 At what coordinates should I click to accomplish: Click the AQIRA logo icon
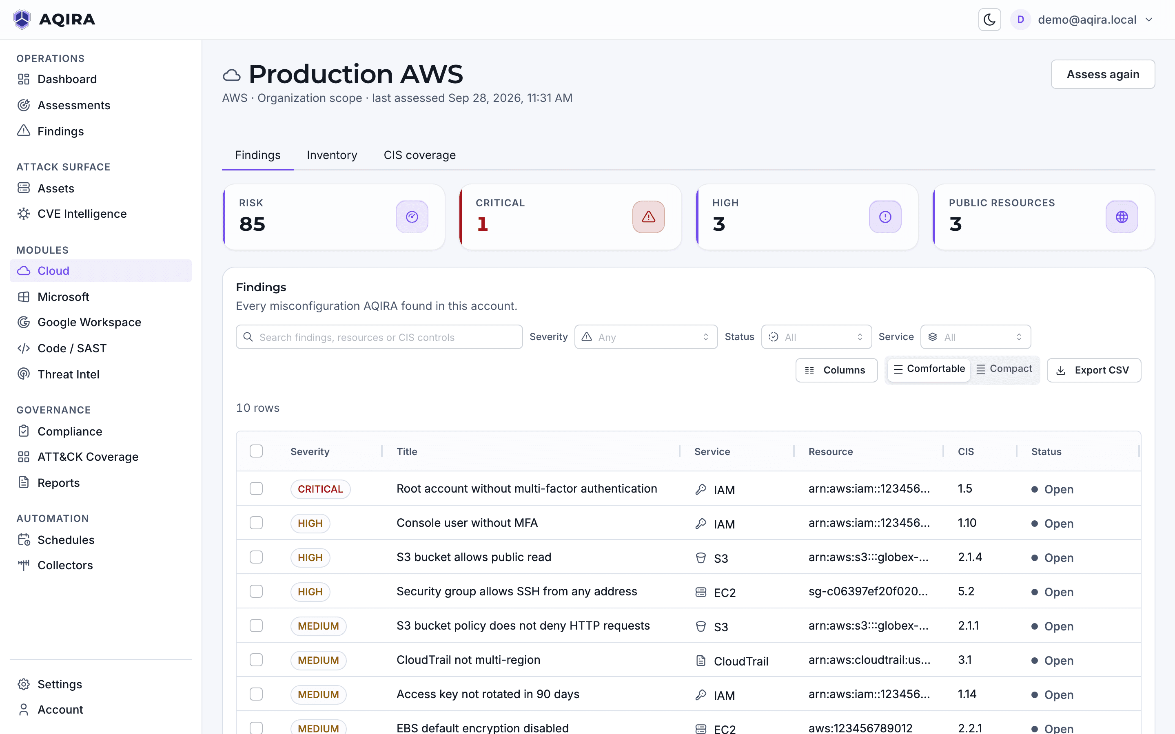(x=22, y=20)
